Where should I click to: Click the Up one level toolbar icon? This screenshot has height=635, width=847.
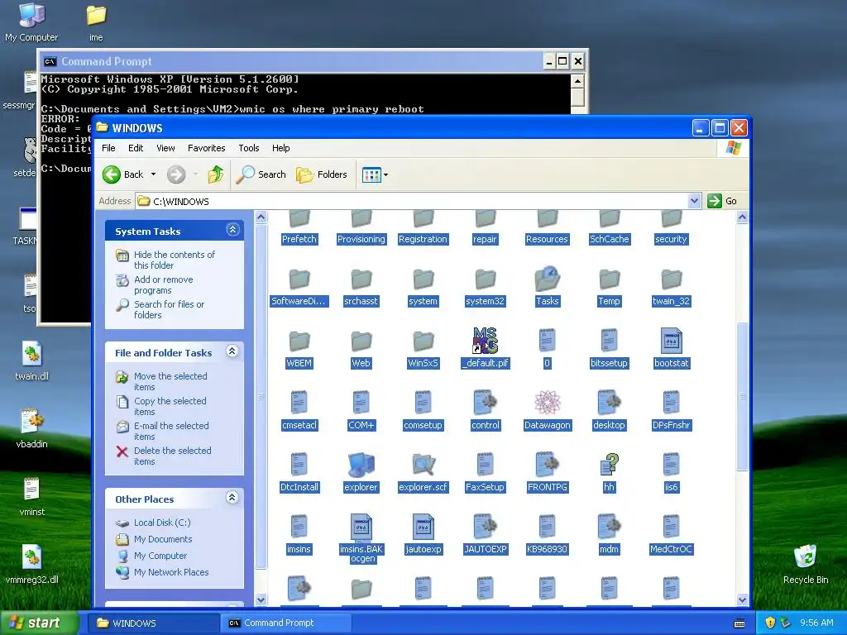click(216, 174)
